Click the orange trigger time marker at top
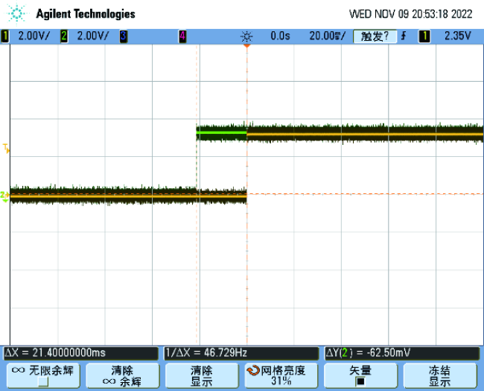 point(246,47)
